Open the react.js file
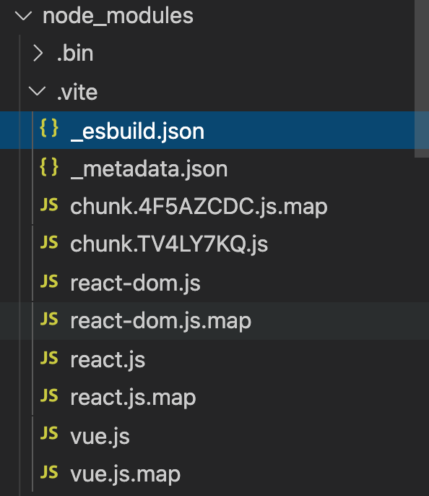Screen dimensions: 429x496 [108, 361]
